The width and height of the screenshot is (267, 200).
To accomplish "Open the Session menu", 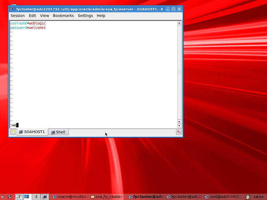I will point(18,16).
